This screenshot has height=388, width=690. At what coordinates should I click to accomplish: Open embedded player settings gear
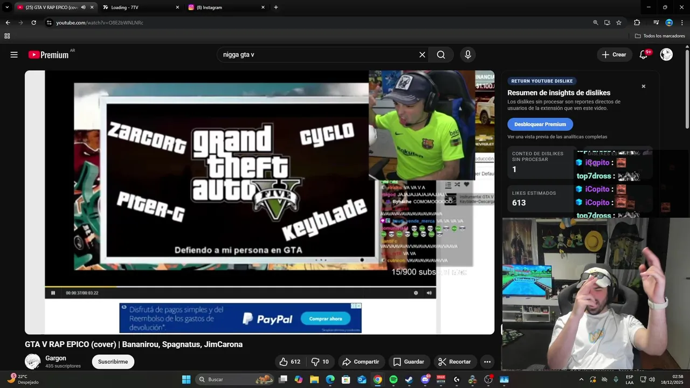(x=416, y=293)
